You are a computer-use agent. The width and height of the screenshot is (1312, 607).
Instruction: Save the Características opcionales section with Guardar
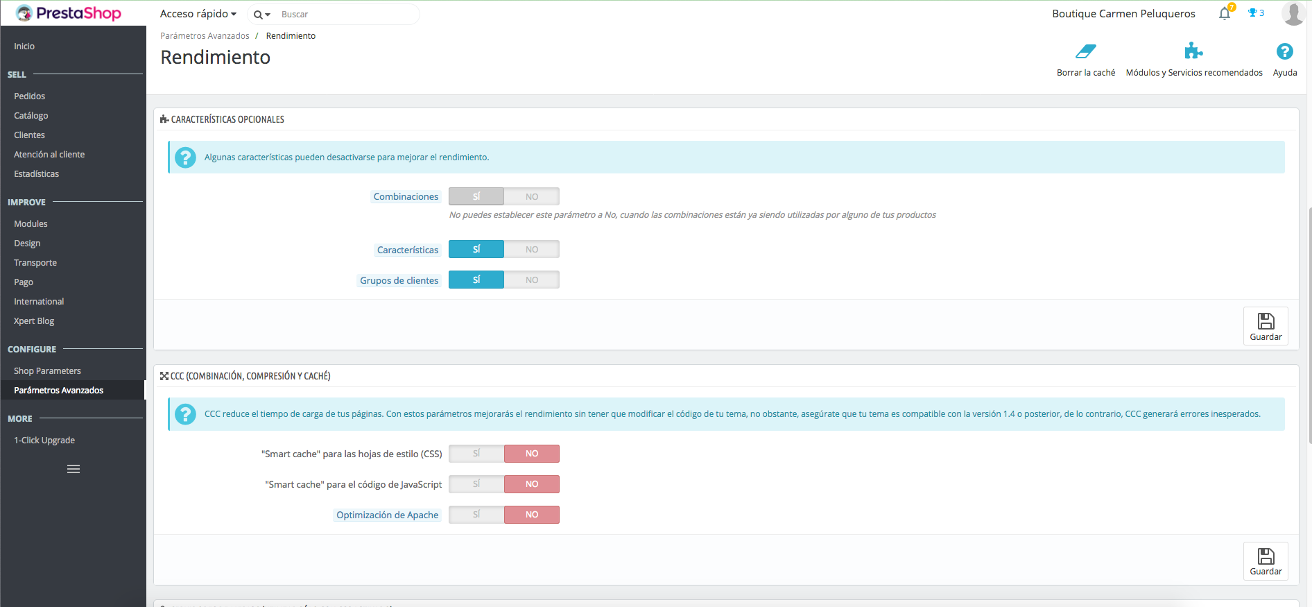1266,326
